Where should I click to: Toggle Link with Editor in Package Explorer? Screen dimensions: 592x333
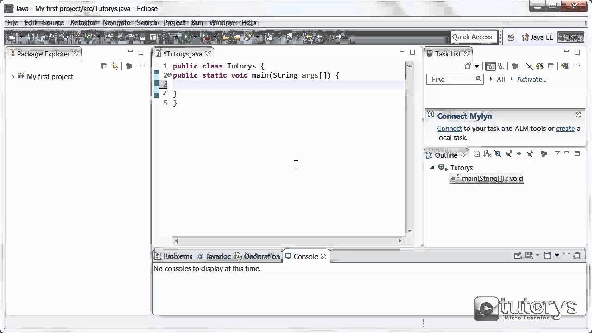pos(115,66)
